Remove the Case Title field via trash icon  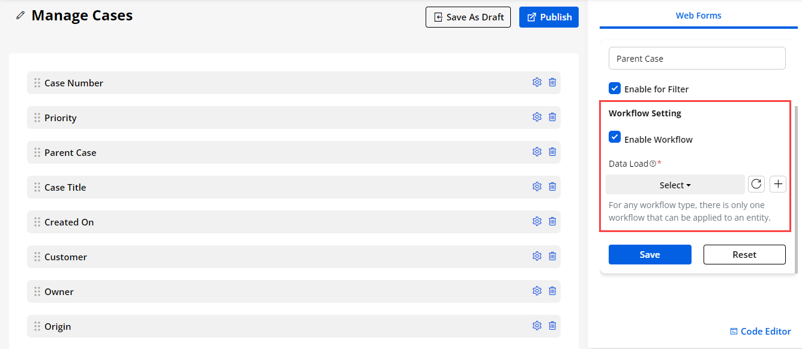(552, 187)
